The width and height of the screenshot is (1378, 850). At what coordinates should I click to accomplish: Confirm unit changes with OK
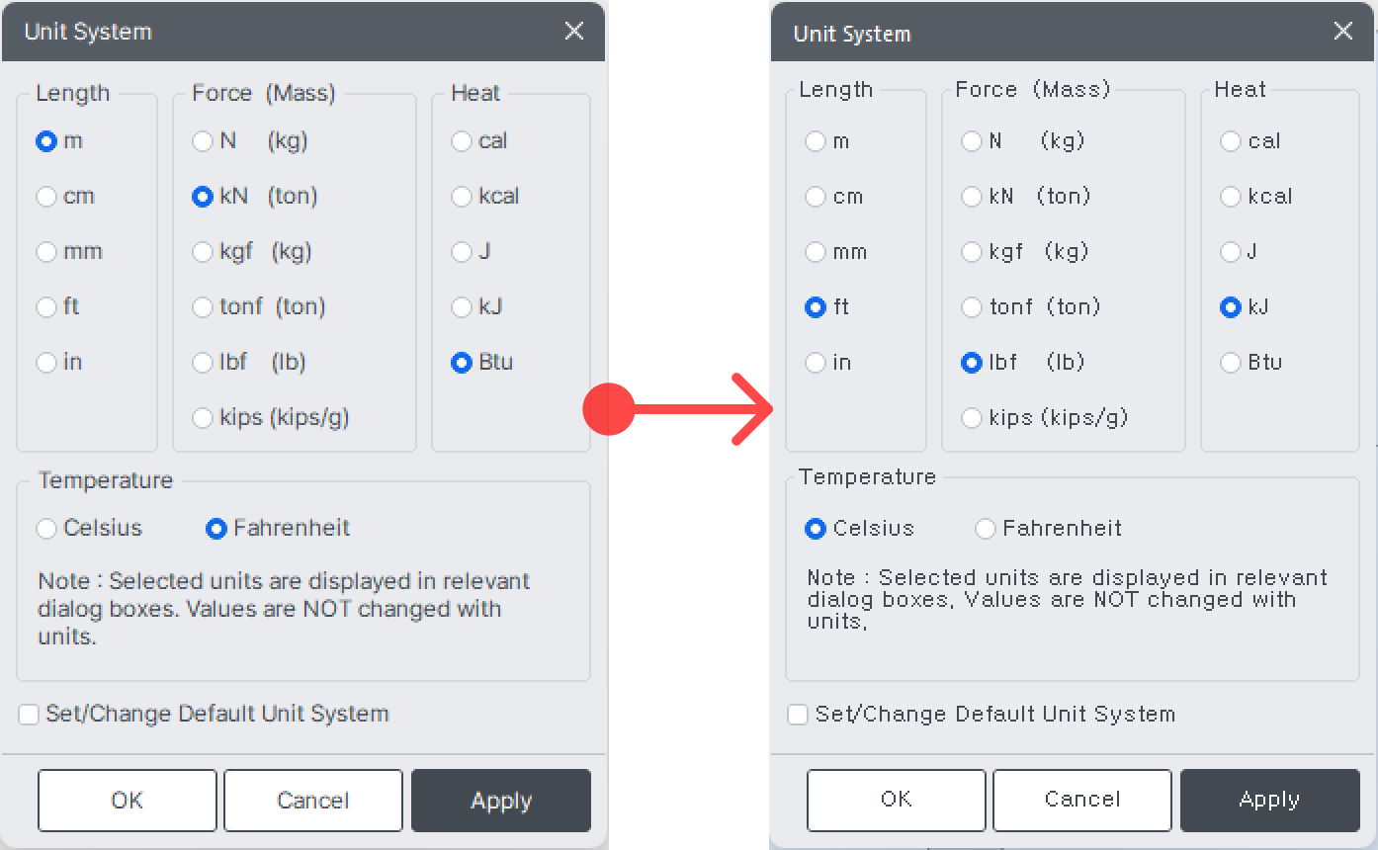click(127, 801)
